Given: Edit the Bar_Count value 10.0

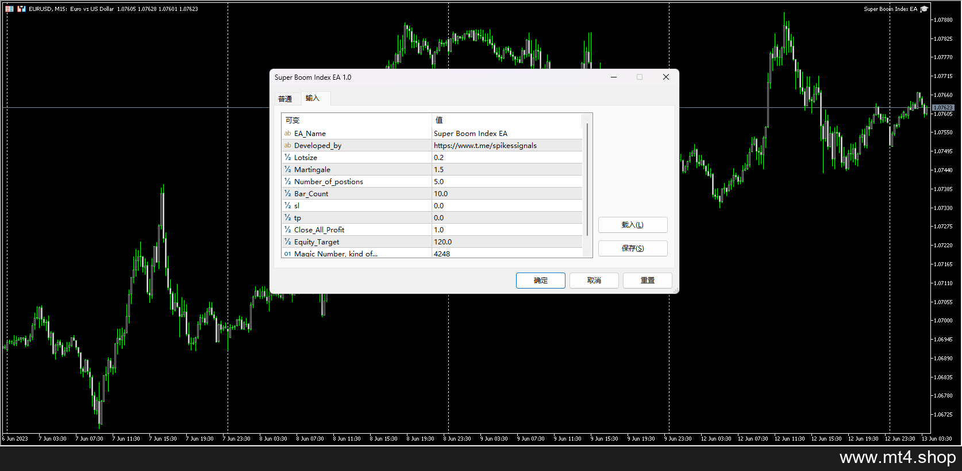Looking at the screenshot, I should 507,194.
